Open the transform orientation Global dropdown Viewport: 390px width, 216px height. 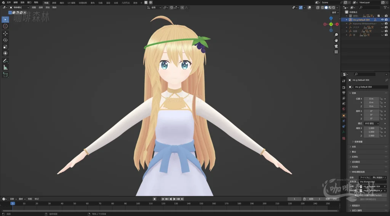click(x=155, y=8)
